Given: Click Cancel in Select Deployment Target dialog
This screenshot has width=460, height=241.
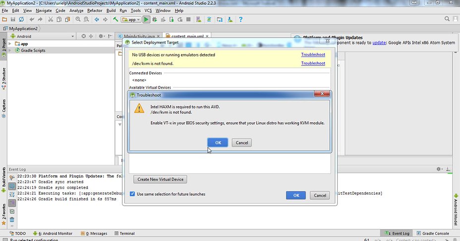Looking at the screenshot, I should point(320,195).
